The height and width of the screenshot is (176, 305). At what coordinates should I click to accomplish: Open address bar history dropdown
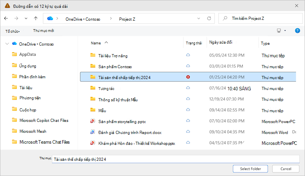pos(199,18)
